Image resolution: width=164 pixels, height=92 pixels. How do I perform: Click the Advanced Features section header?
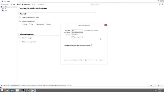tap(39, 34)
